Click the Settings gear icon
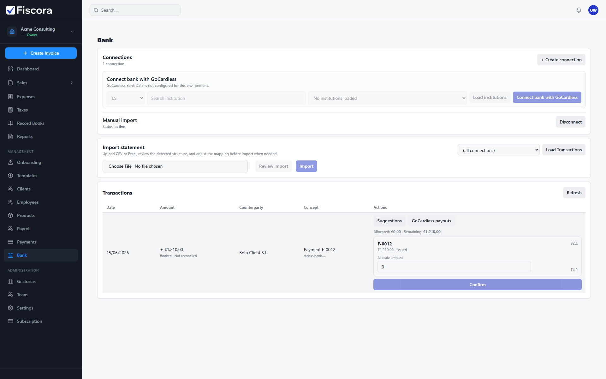This screenshot has width=606, height=379. tap(10, 308)
